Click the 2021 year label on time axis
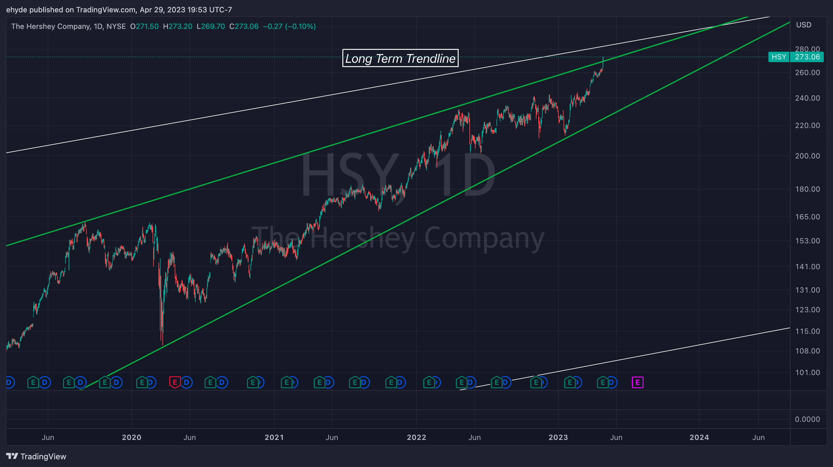This screenshot has width=833, height=467. tap(274, 437)
